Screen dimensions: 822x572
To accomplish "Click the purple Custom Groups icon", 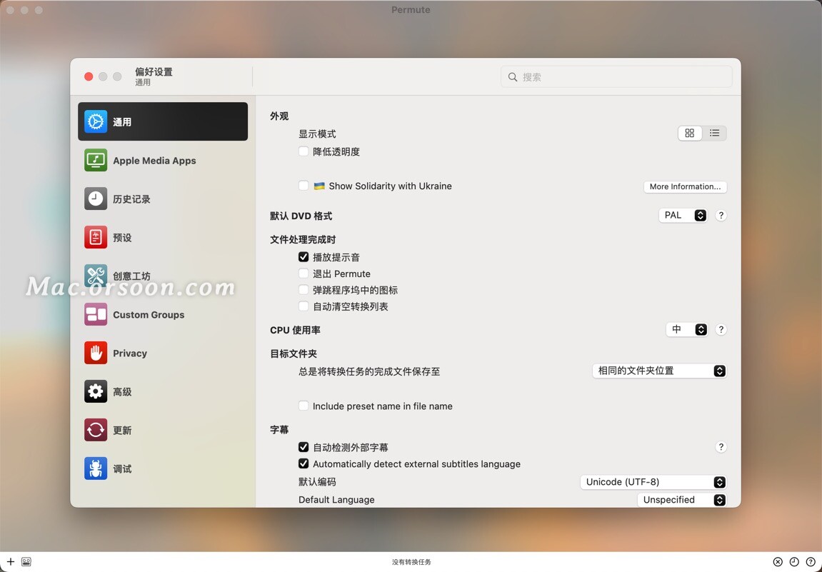I will [x=96, y=314].
